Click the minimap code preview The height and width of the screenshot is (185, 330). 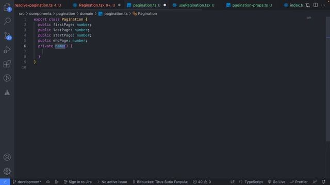(309, 18)
